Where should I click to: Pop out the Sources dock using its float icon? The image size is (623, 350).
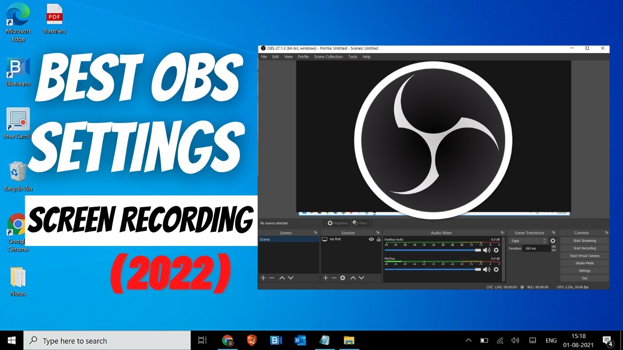click(378, 233)
